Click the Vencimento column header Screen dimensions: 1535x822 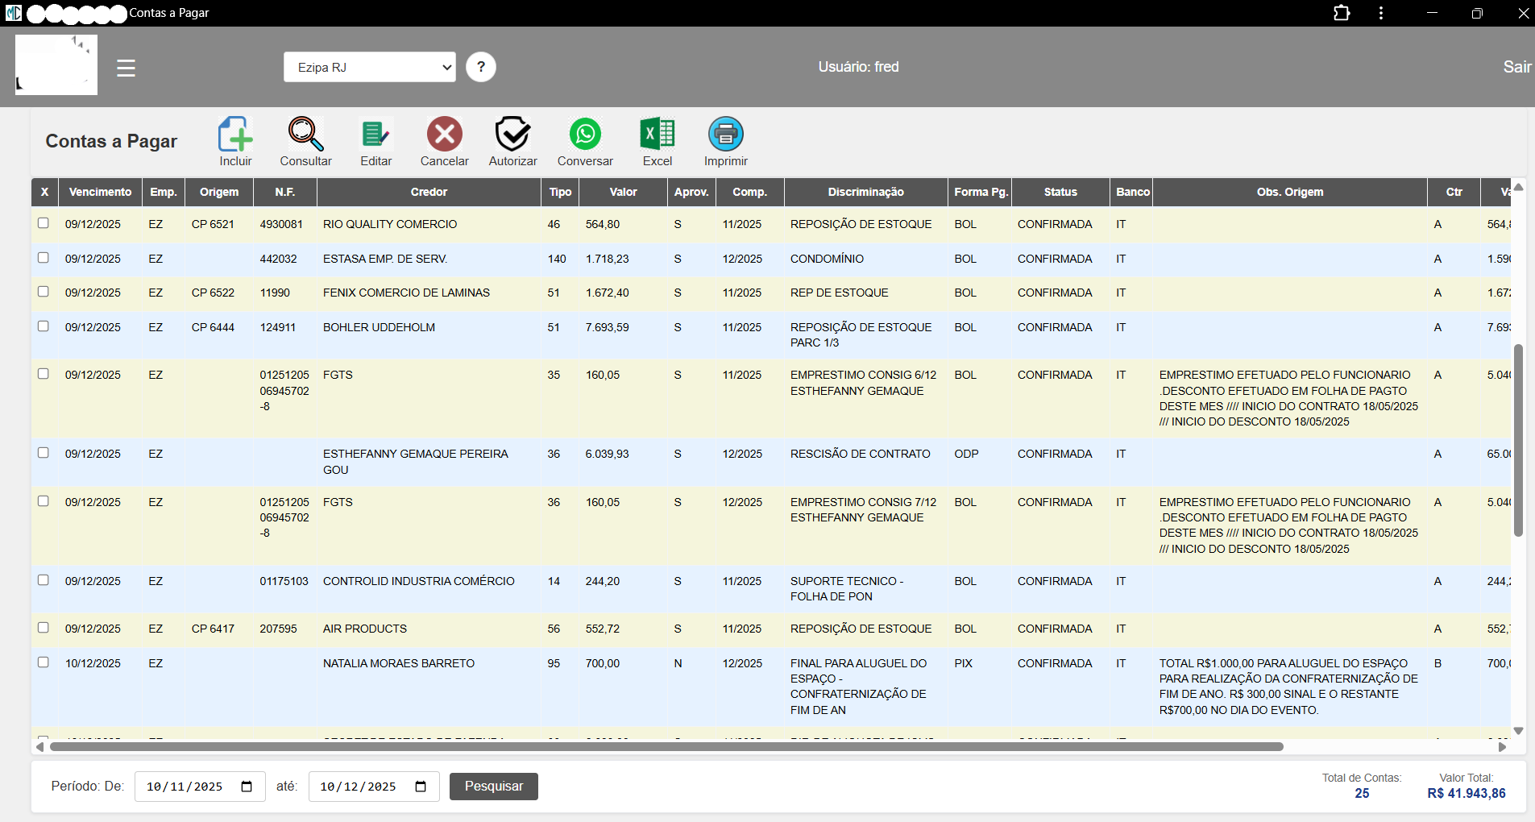[100, 192]
